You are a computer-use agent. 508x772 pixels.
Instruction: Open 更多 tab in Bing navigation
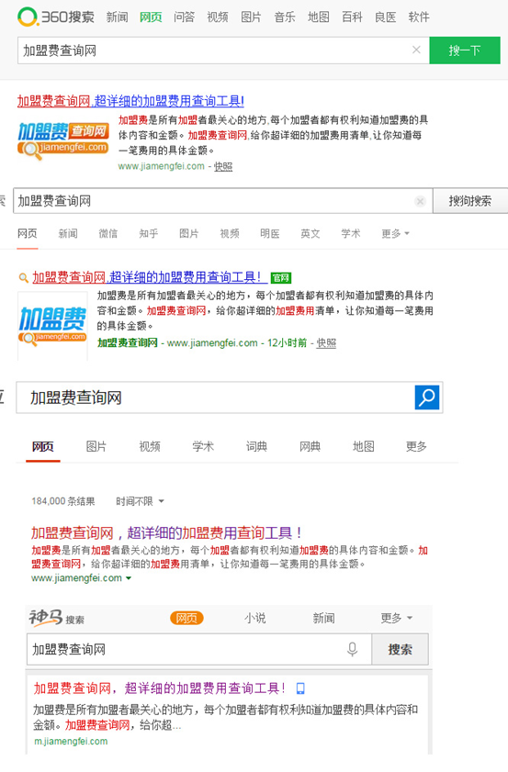[416, 446]
